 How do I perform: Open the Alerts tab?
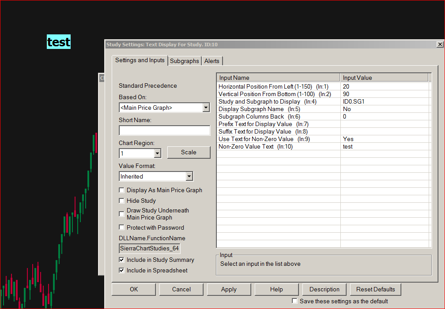pyautogui.click(x=211, y=61)
